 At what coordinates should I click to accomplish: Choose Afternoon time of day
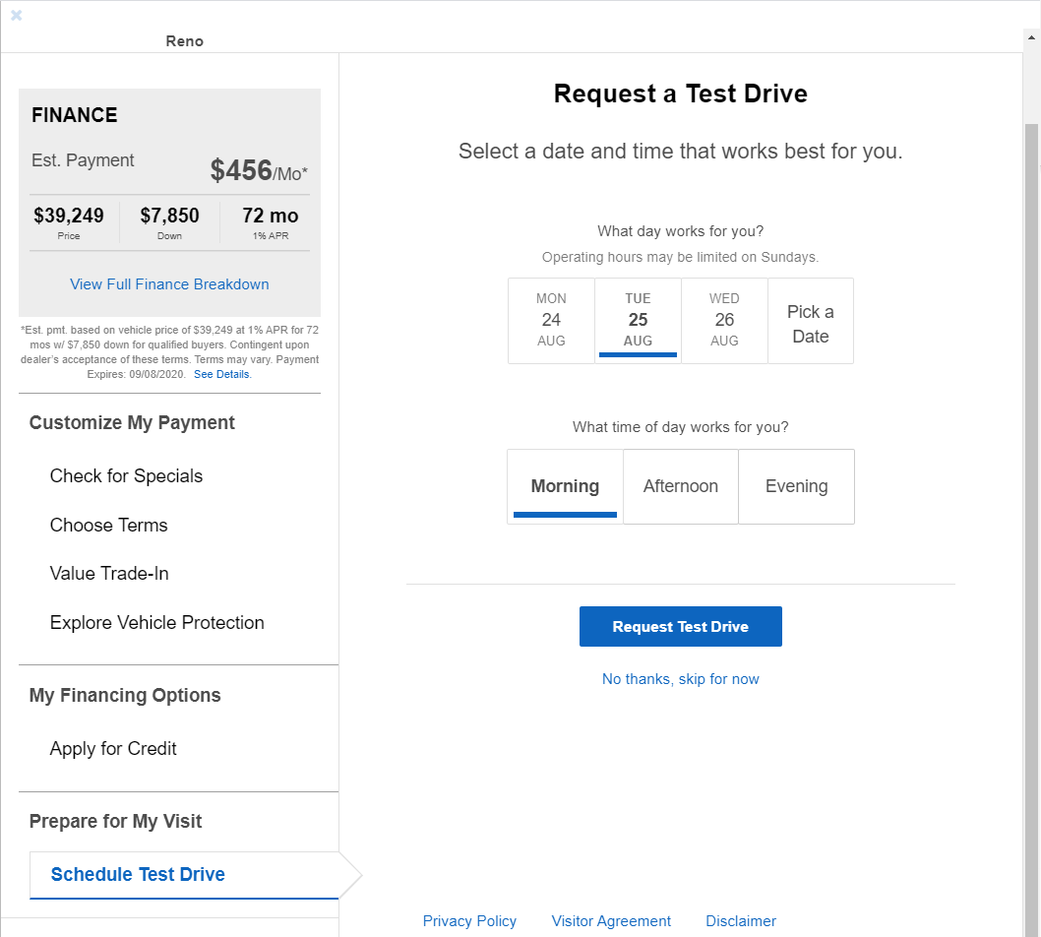[x=681, y=487]
